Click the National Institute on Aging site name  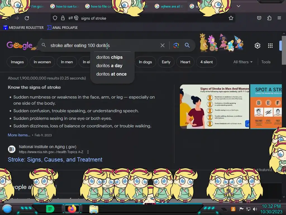click(x=47, y=147)
